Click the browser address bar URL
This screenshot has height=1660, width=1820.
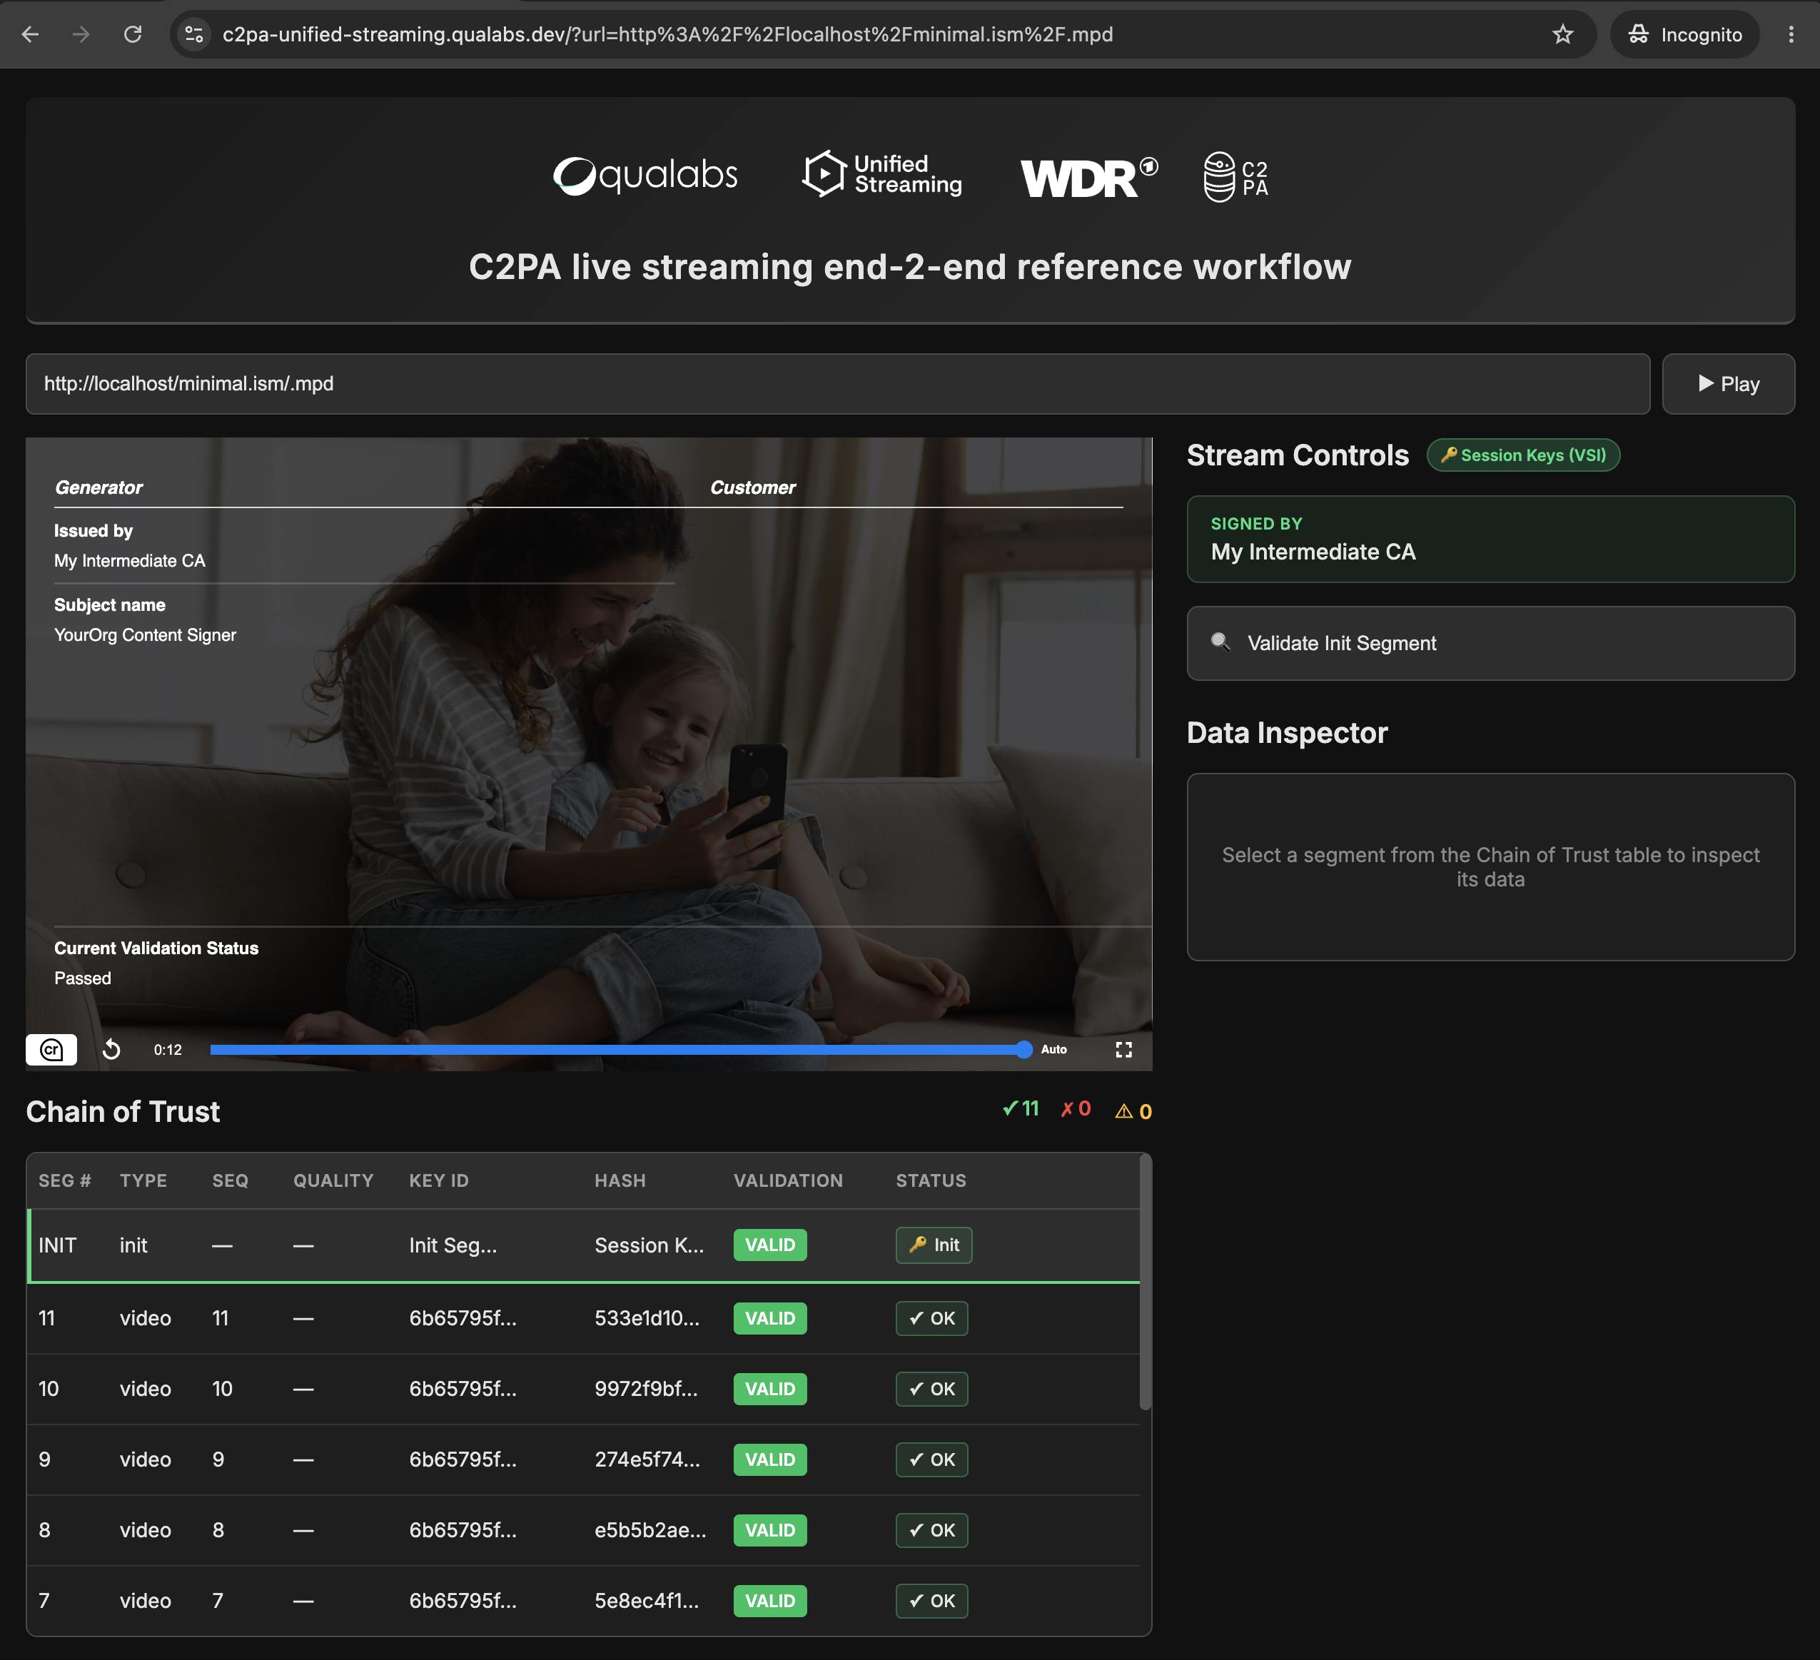[x=667, y=34]
